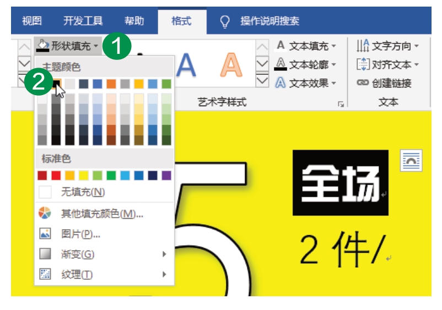Screen dimensions: 442x310
Task: Click the shape fill paint bucket icon
Action: (42, 46)
